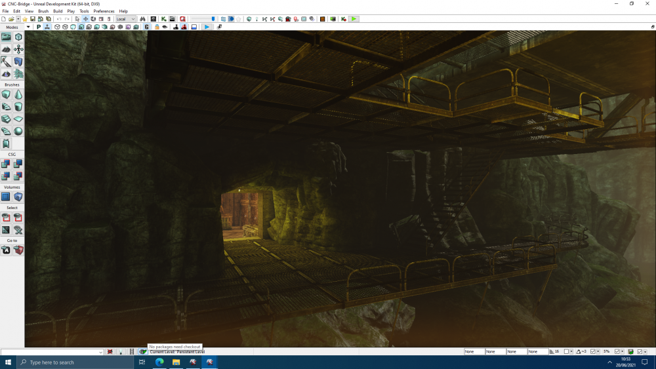
Task: Toggle realtime joystick button in viewport toolbar
Action: 47,27
